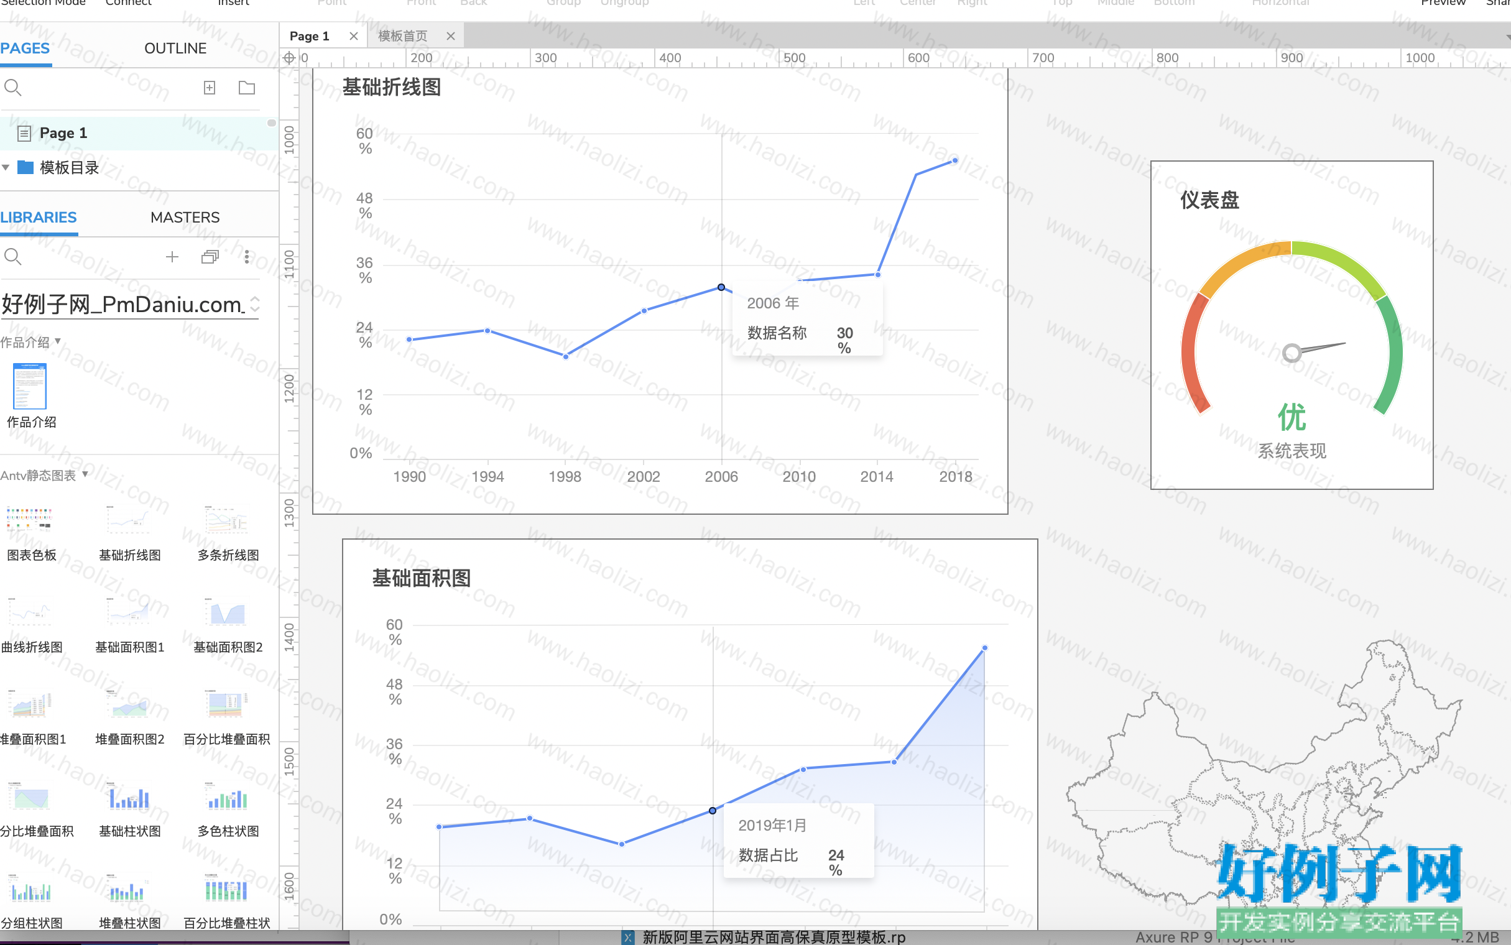1511x945 pixels.
Task: Select the 堆叠面积图2 library widget
Action: coord(129,717)
